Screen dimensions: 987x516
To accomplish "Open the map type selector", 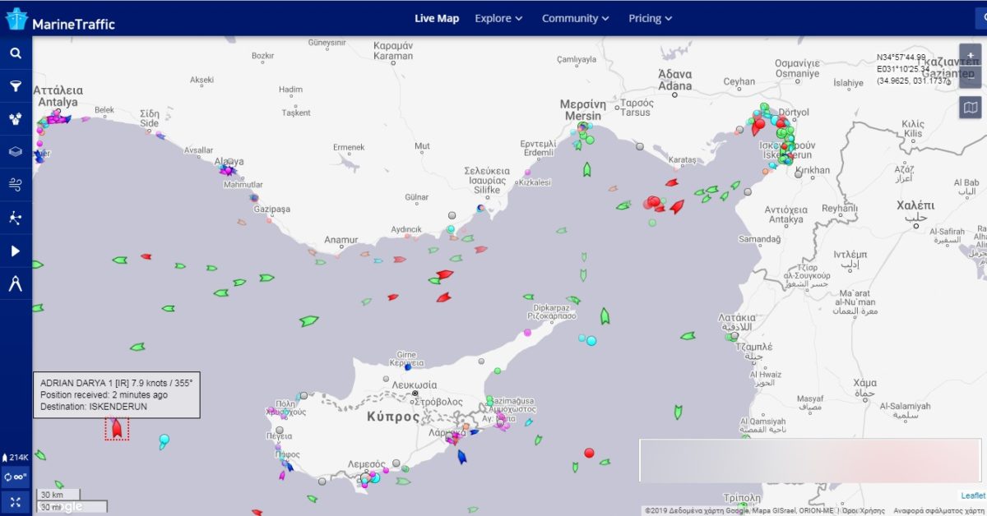I will tap(971, 108).
